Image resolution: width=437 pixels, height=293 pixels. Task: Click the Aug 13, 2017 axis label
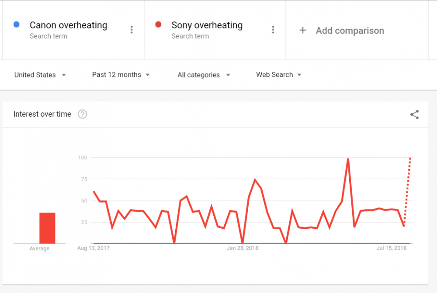pos(94,248)
